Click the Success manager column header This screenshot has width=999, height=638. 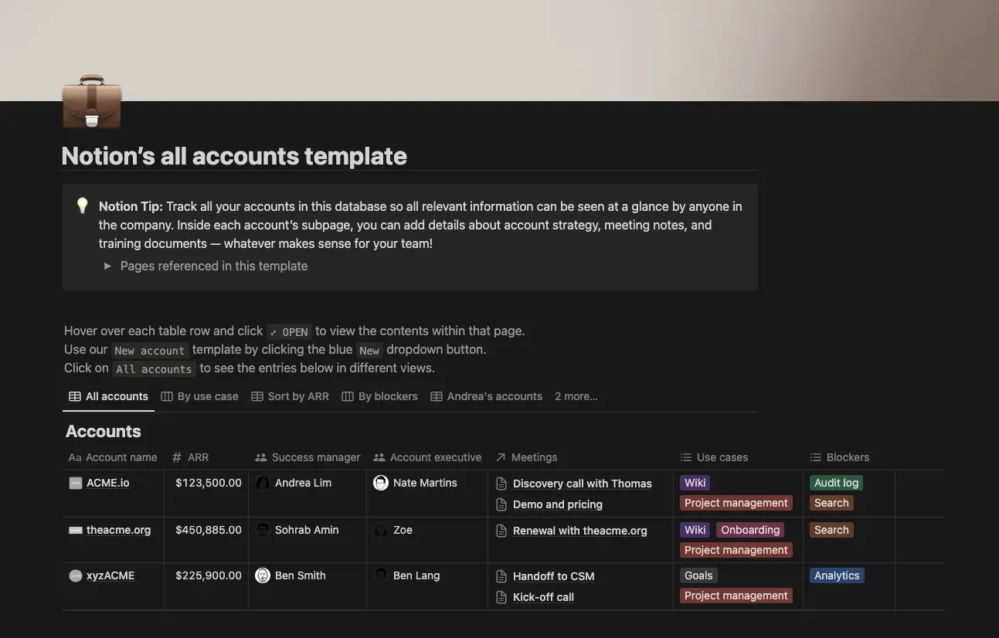click(308, 457)
